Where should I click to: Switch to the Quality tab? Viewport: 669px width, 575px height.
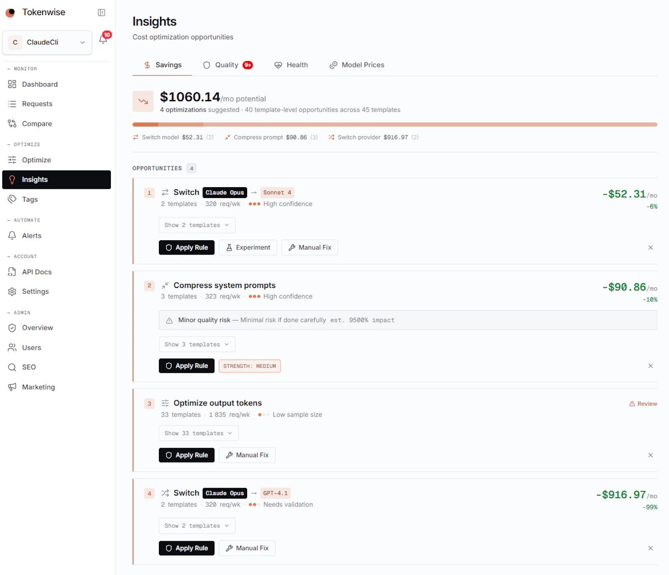(x=227, y=65)
